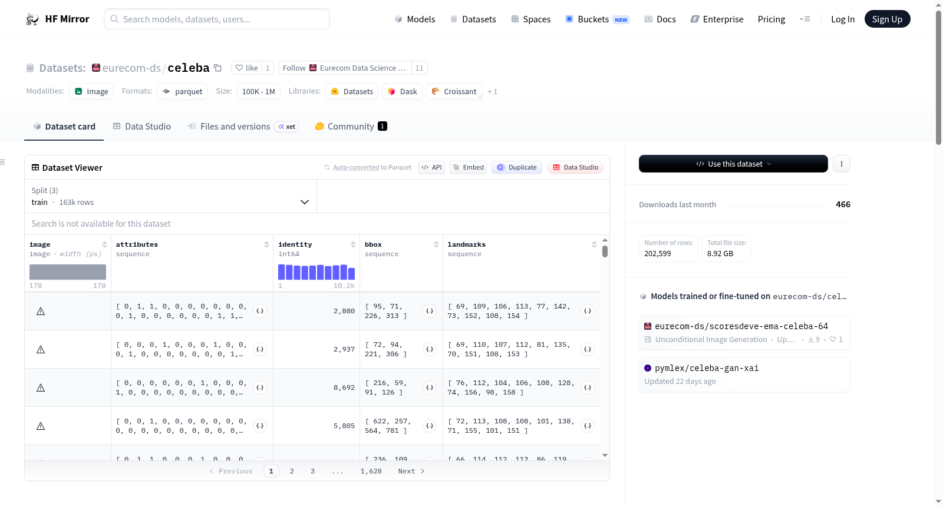Open the three-dot options menu beside Use this dataset
Viewport: 943px width, 507px height.
click(x=842, y=164)
